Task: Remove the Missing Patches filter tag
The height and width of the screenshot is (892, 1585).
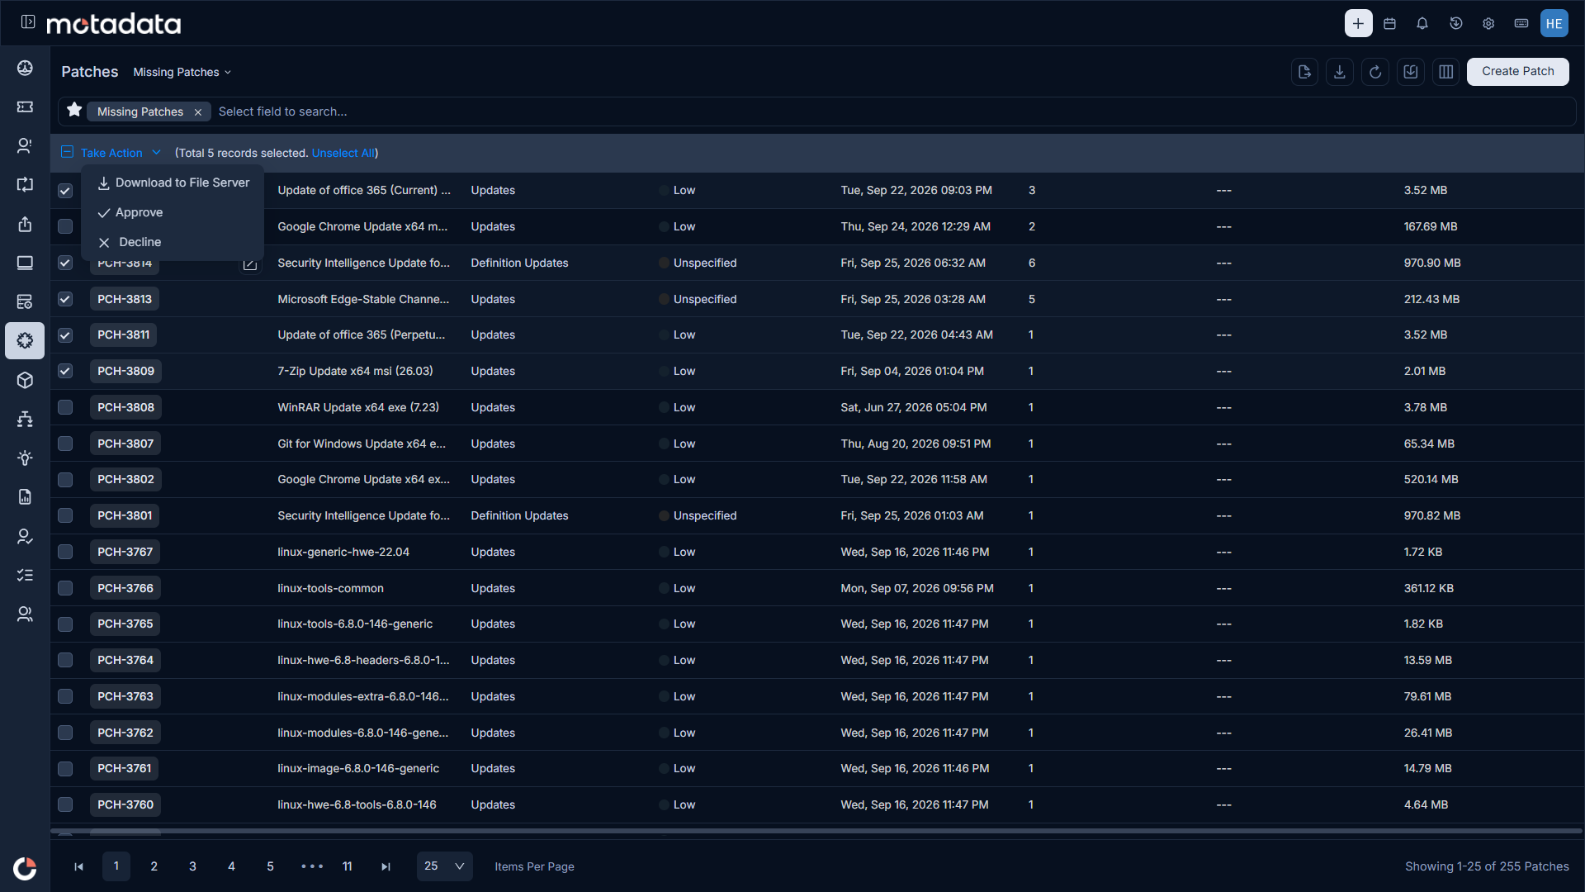Action: pyautogui.click(x=198, y=112)
